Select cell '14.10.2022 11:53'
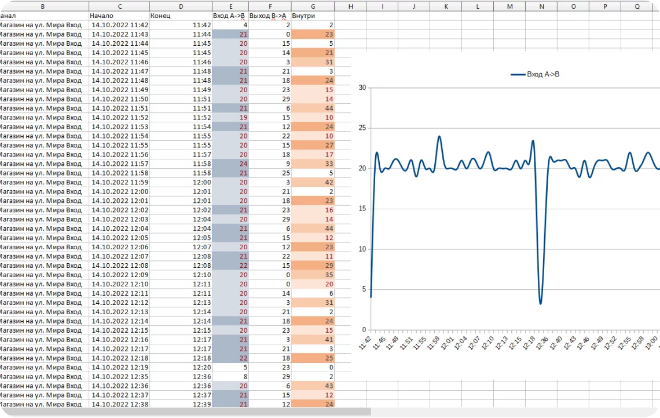The height and width of the screenshot is (418, 660). pos(119,127)
